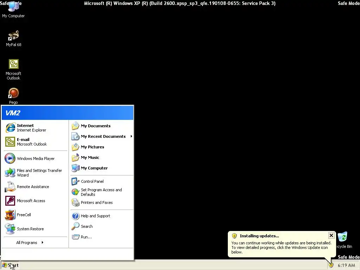Image resolution: width=360 pixels, height=270 pixels.
Task: Click Internet Explorer icon in Start menu
Action: point(10,128)
